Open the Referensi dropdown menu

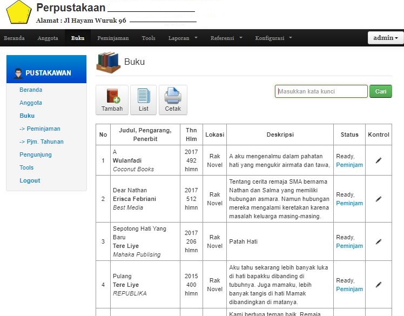[x=226, y=38]
